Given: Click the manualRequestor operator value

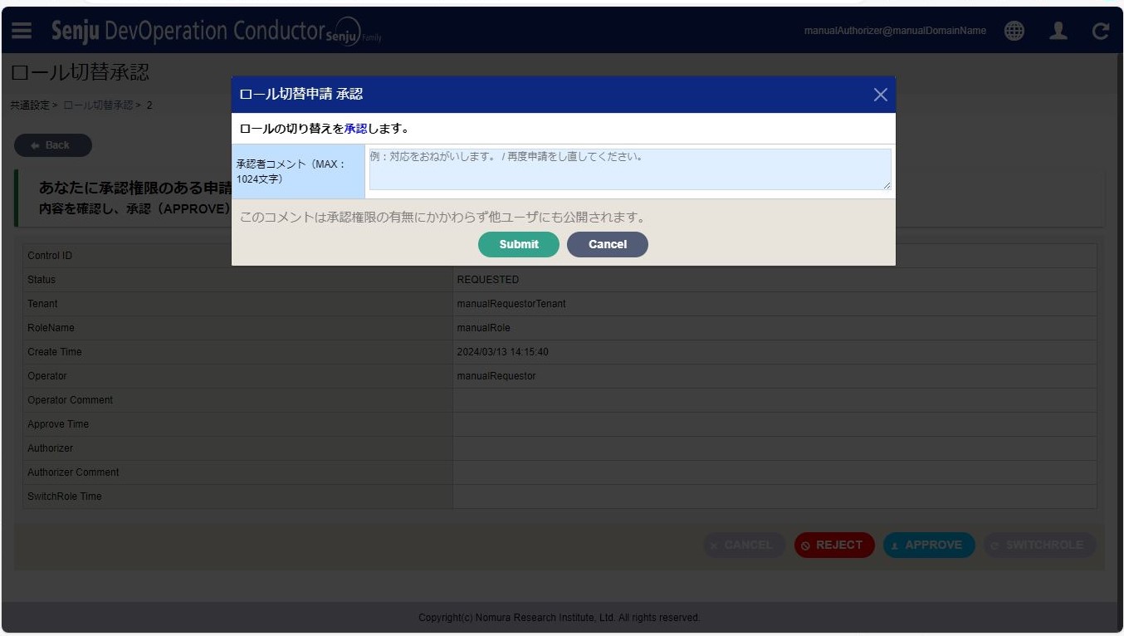Looking at the screenshot, I should [x=496, y=376].
